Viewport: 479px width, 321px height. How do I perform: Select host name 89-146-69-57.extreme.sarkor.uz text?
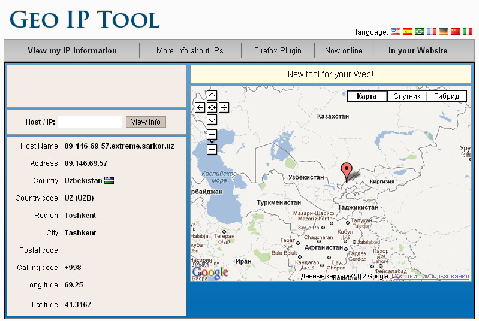(119, 146)
